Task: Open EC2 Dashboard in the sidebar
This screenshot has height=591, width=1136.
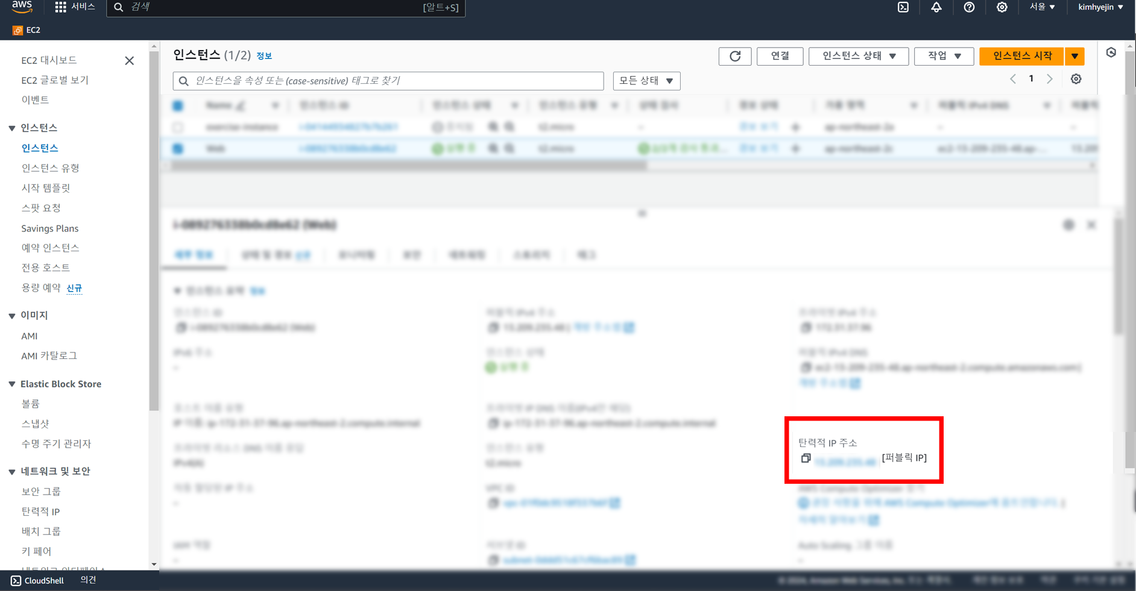Action: pos(49,60)
